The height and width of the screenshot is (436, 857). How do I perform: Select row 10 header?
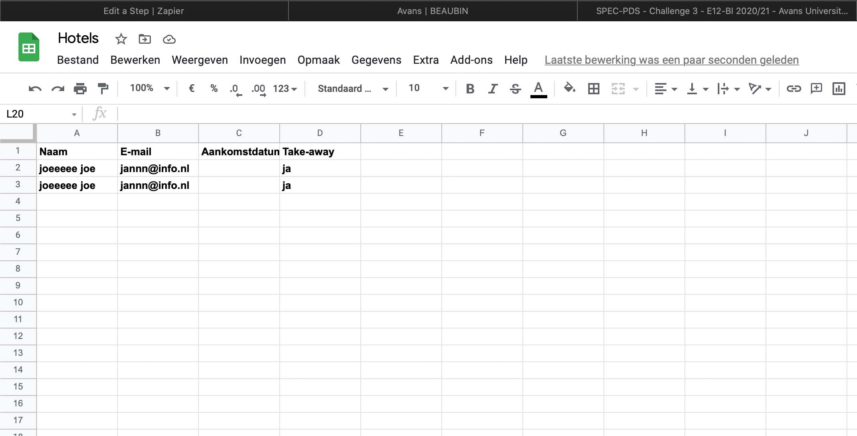[18, 302]
